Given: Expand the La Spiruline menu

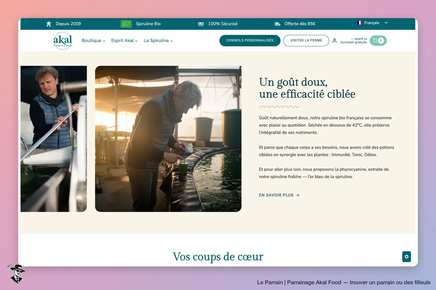Looking at the screenshot, I should point(158,41).
